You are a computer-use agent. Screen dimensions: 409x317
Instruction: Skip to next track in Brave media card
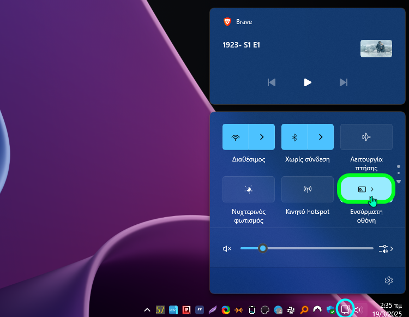[343, 82]
